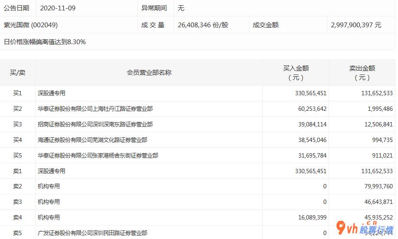This screenshot has height=239, width=398.
Task: Click the 无 value beside 异常期间
Action: pyautogui.click(x=181, y=8)
